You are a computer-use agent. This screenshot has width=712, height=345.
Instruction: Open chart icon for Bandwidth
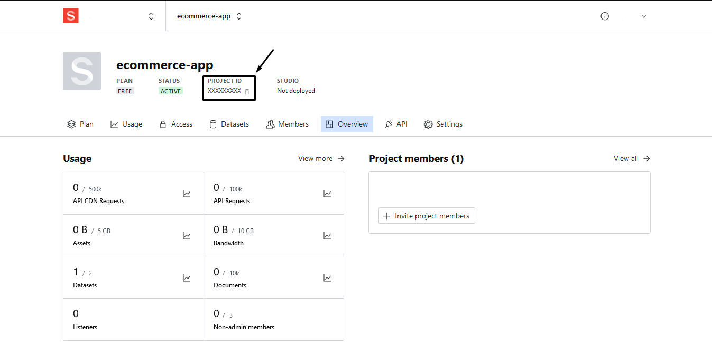tap(327, 236)
